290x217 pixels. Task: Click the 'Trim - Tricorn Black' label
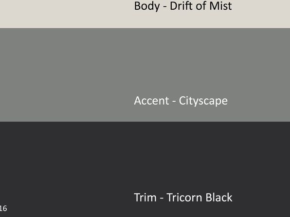tap(183, 198)
